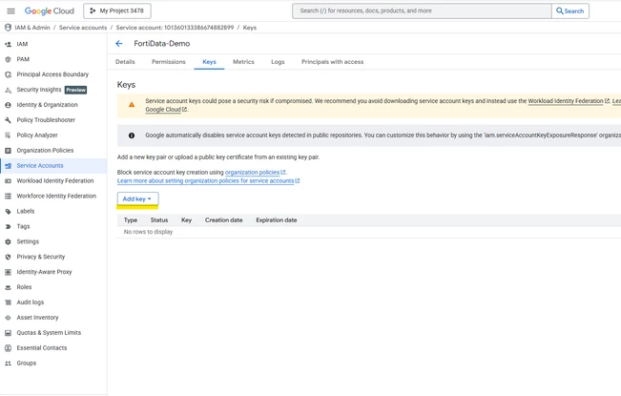Click the Workload Identity Federation icon
This screenshot has height=396, width=621.
click(8, 181)
